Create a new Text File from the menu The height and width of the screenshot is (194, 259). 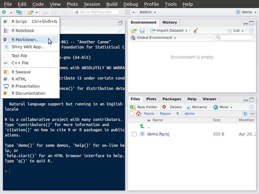[30, 56]
